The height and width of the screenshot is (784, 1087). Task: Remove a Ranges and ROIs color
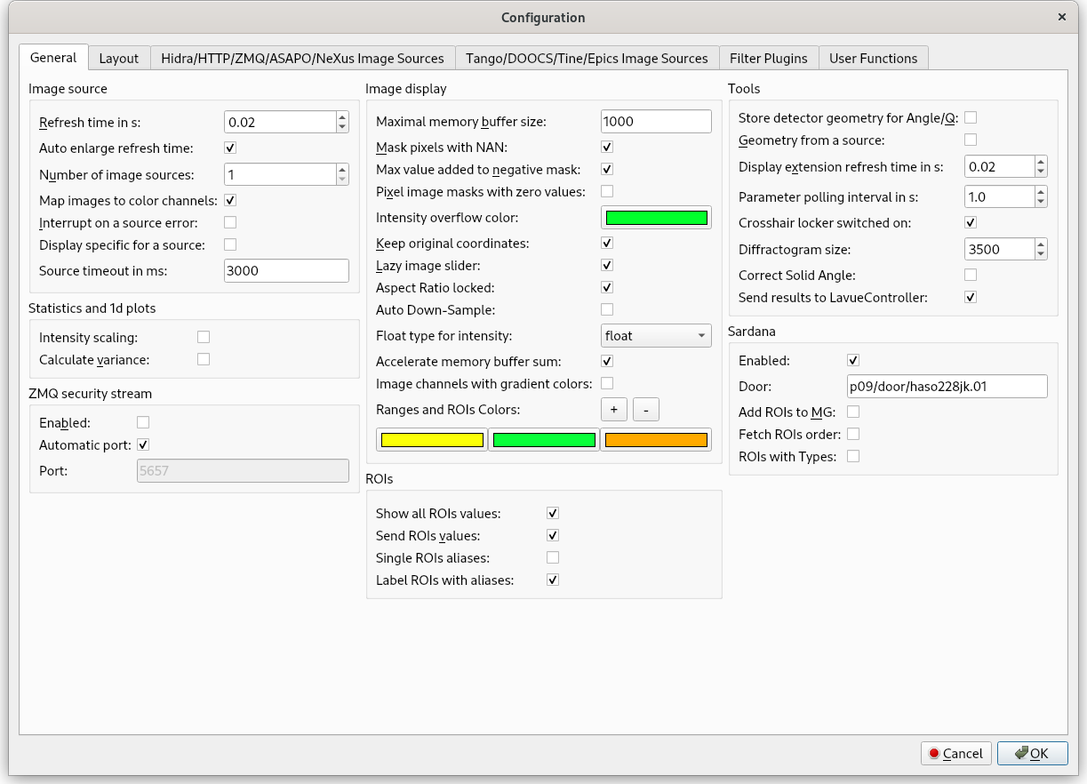click(x=645, y=409)
